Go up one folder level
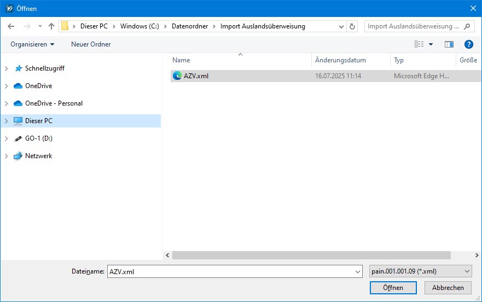Viewport: 482px width, 302px height. click(51, 26)
